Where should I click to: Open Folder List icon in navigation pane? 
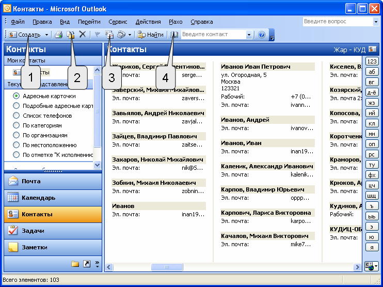click(x=75, y=264)
